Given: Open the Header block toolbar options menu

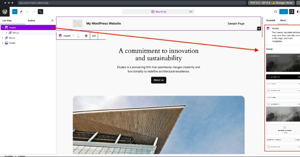Looking at the screenshot, I should tap(102, 36).
